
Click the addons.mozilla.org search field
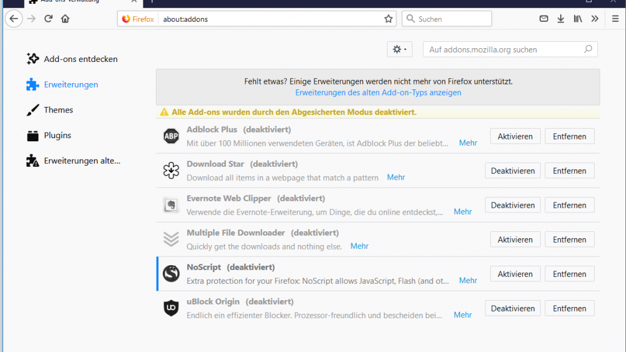504,49
